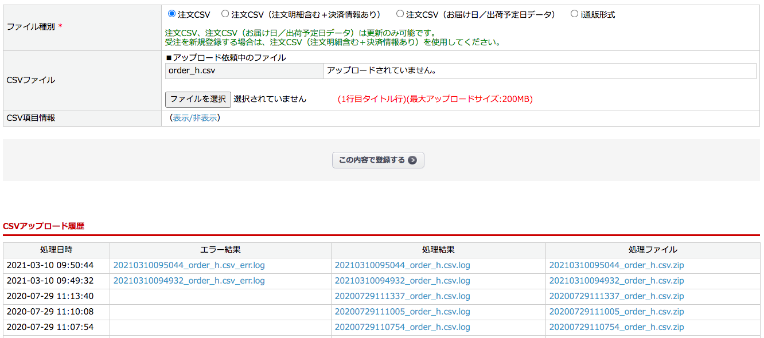
Task: Open 20210310095044_order_h.csv_err.log error log
Action: tap(189, 265)
